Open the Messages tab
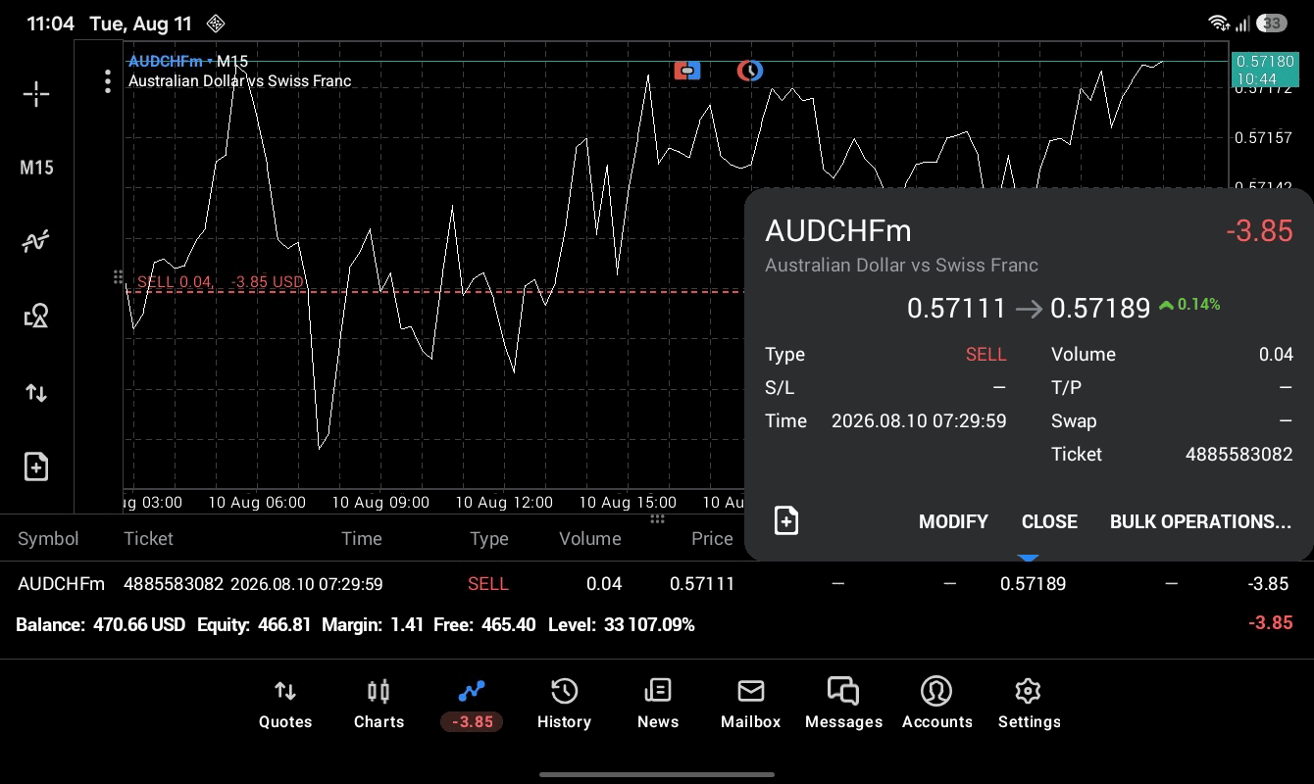The width and height of the screenshot is (1314, 784). pos(843,705)
